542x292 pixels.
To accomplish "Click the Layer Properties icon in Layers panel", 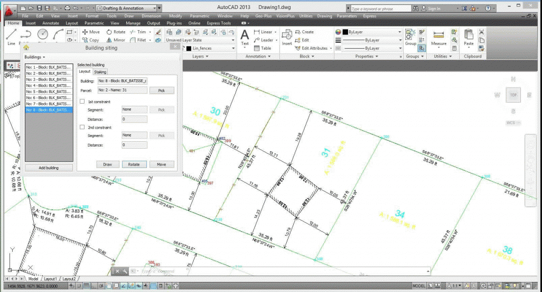I will (170, 32).
